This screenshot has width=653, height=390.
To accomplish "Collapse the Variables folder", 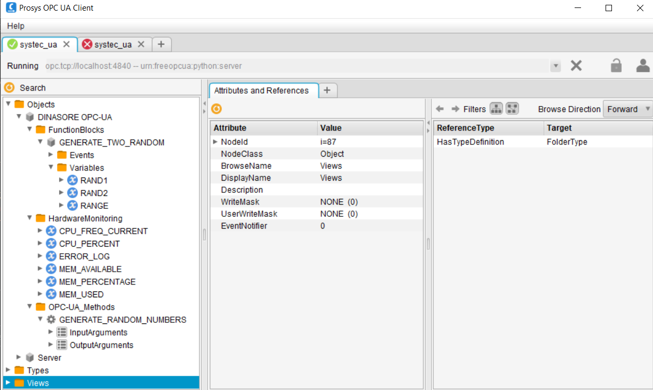I will (x=51, y=167).
